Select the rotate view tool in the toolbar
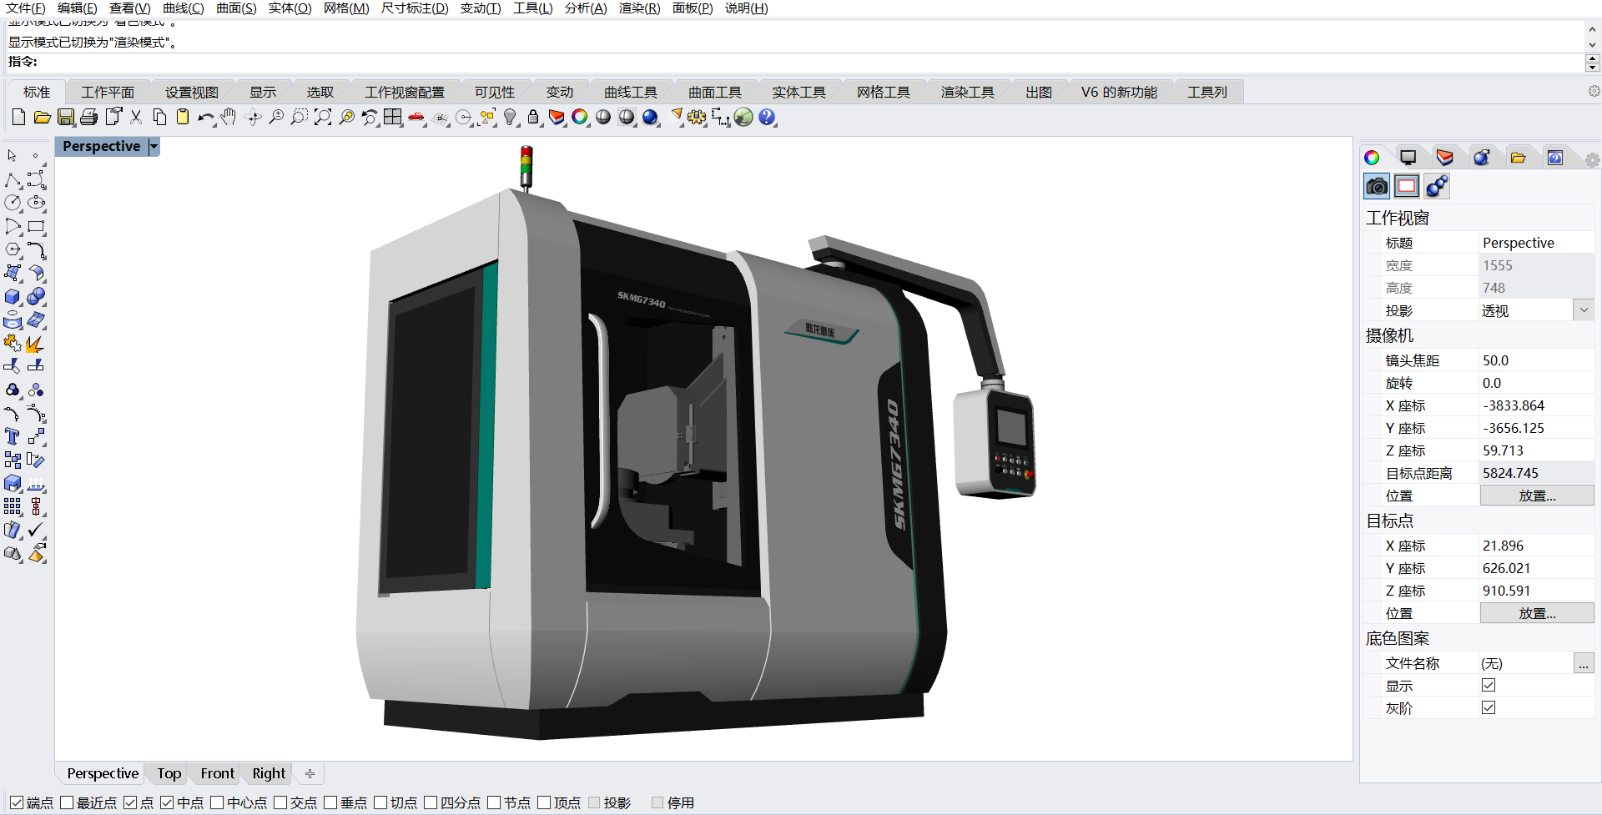 [x=253, y=117]
